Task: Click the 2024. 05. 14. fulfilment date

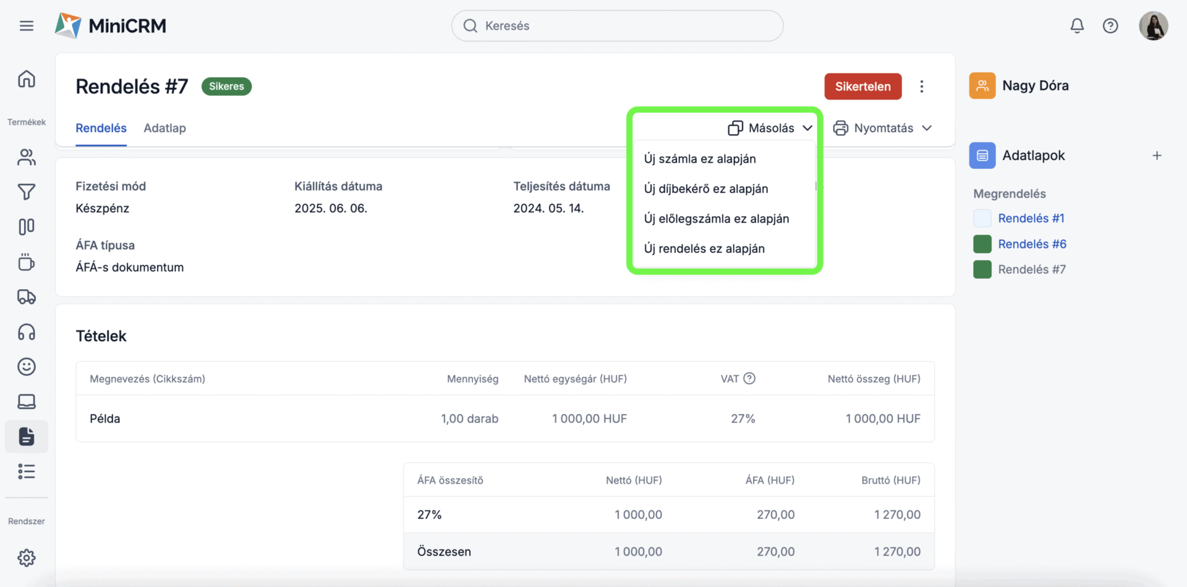Action: [x=548, y=208]
